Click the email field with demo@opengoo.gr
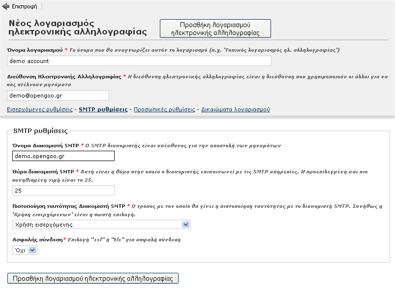 click(x=58, y=95)
